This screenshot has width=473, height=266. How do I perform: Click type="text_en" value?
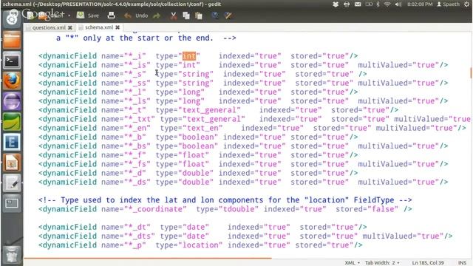coord(191,128)
